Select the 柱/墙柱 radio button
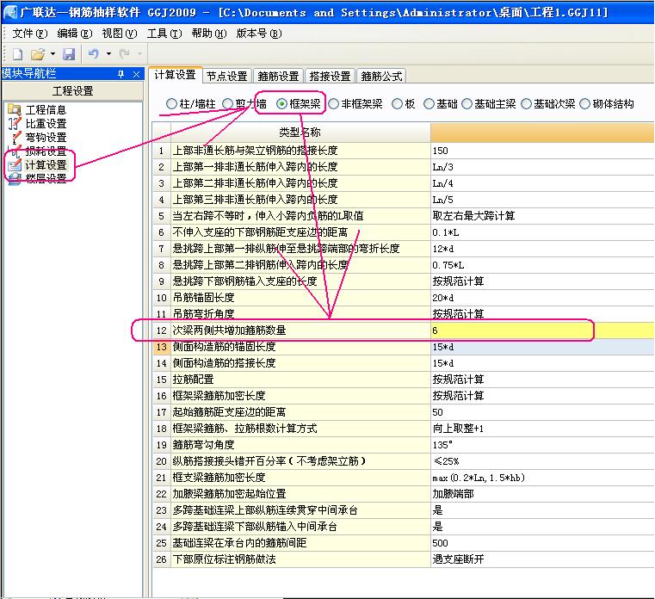 171,103
